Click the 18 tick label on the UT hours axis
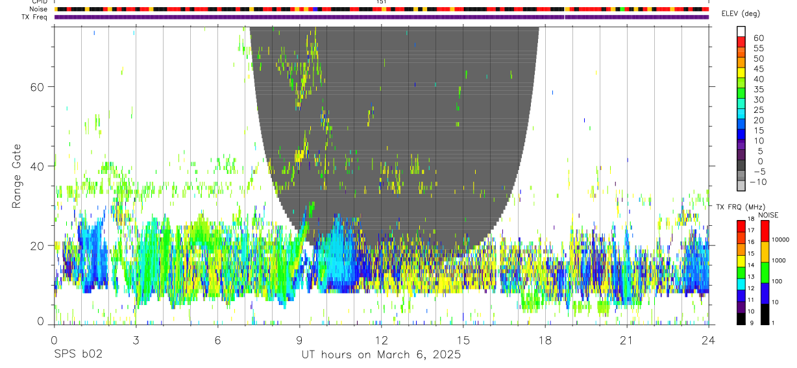Image resolution: width=797 pixels, height=368 pixels. coord(545,341)
